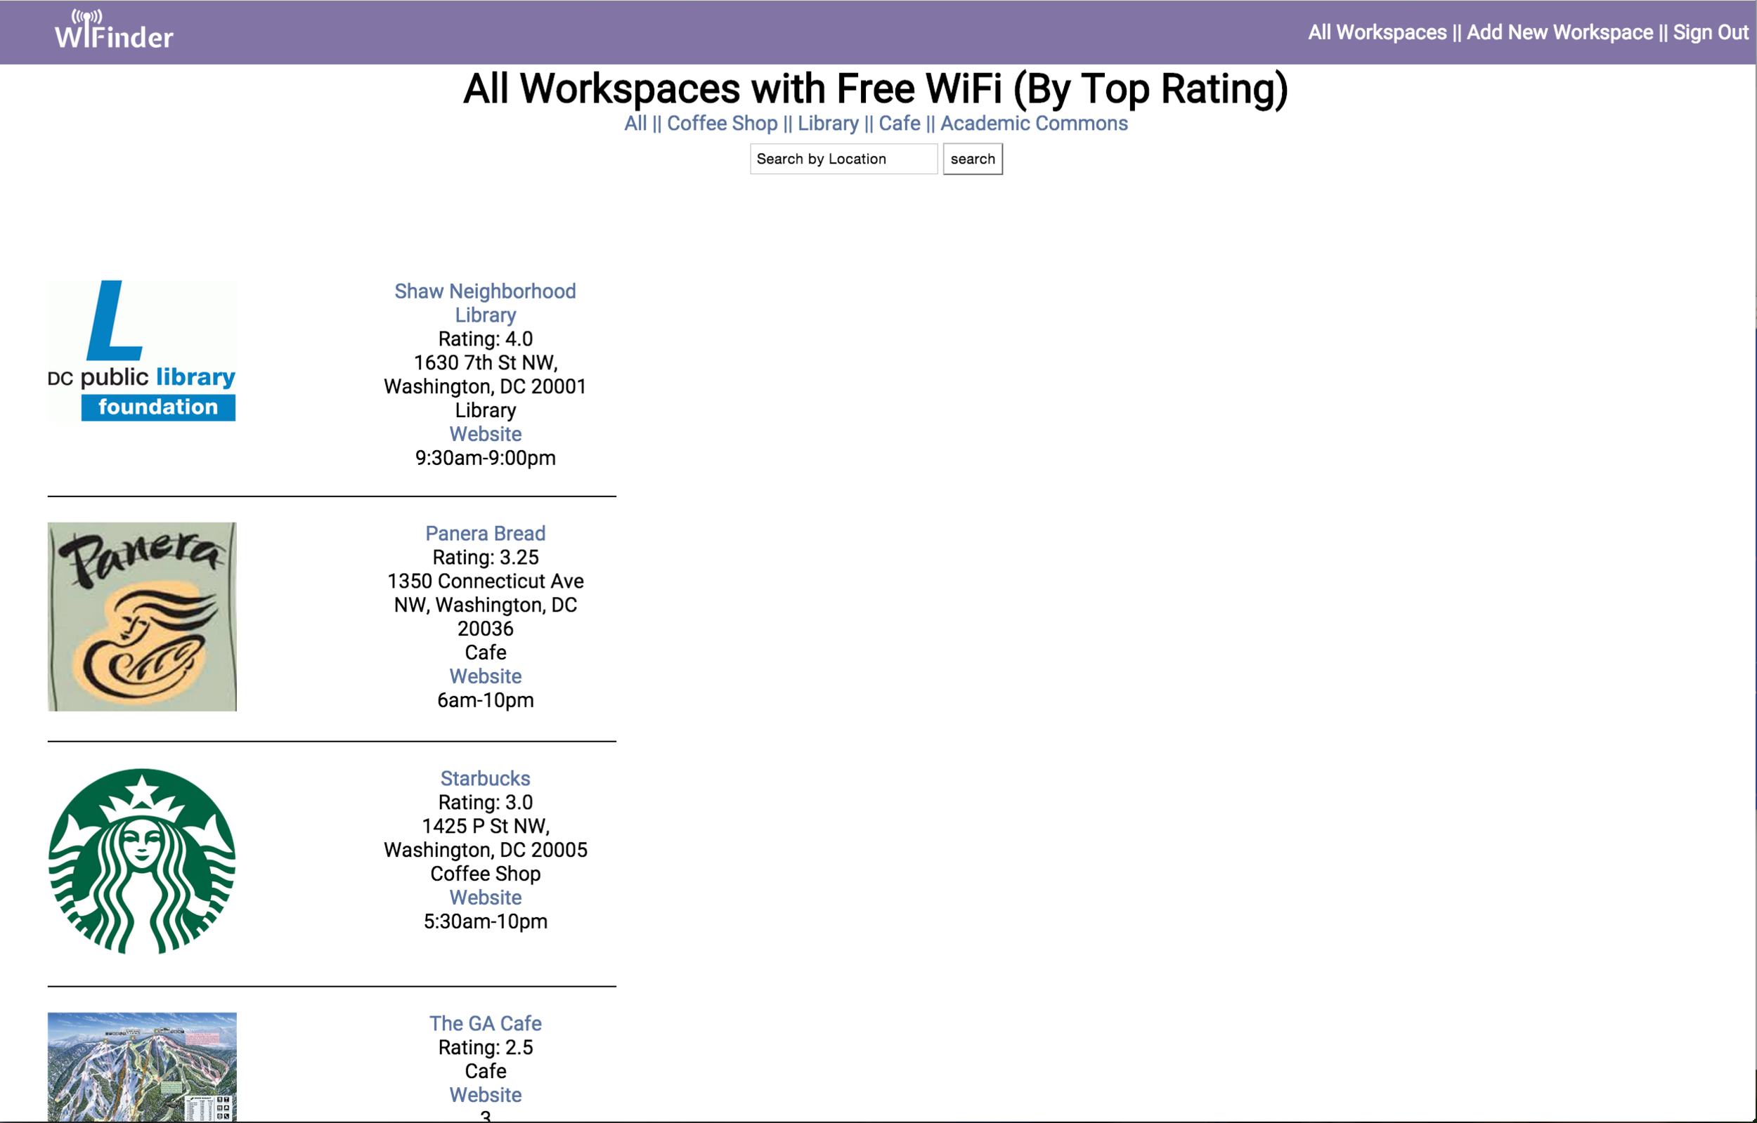Open Shaw Neighborhood Library's Website link

485,434
